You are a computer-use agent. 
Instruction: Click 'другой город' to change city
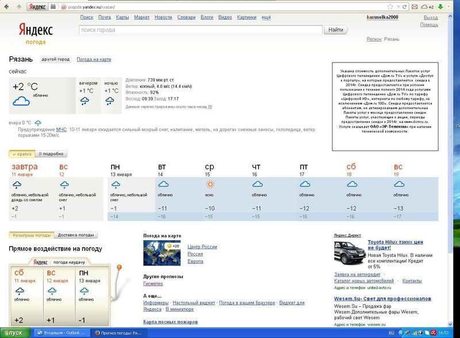(55, 60)
